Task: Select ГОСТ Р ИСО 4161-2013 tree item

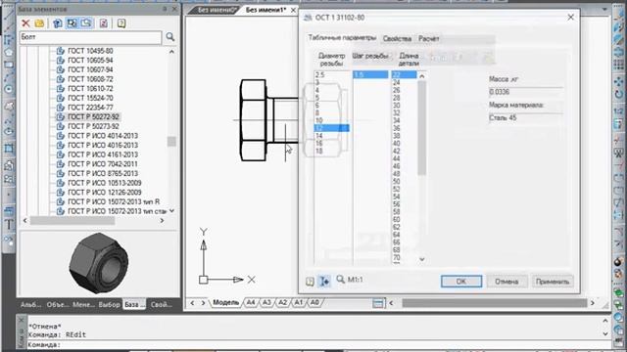Action: tap(103, 154)
